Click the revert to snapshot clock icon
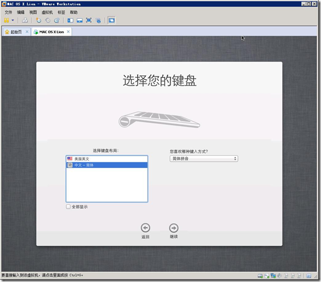 click(x=48, y=20)
